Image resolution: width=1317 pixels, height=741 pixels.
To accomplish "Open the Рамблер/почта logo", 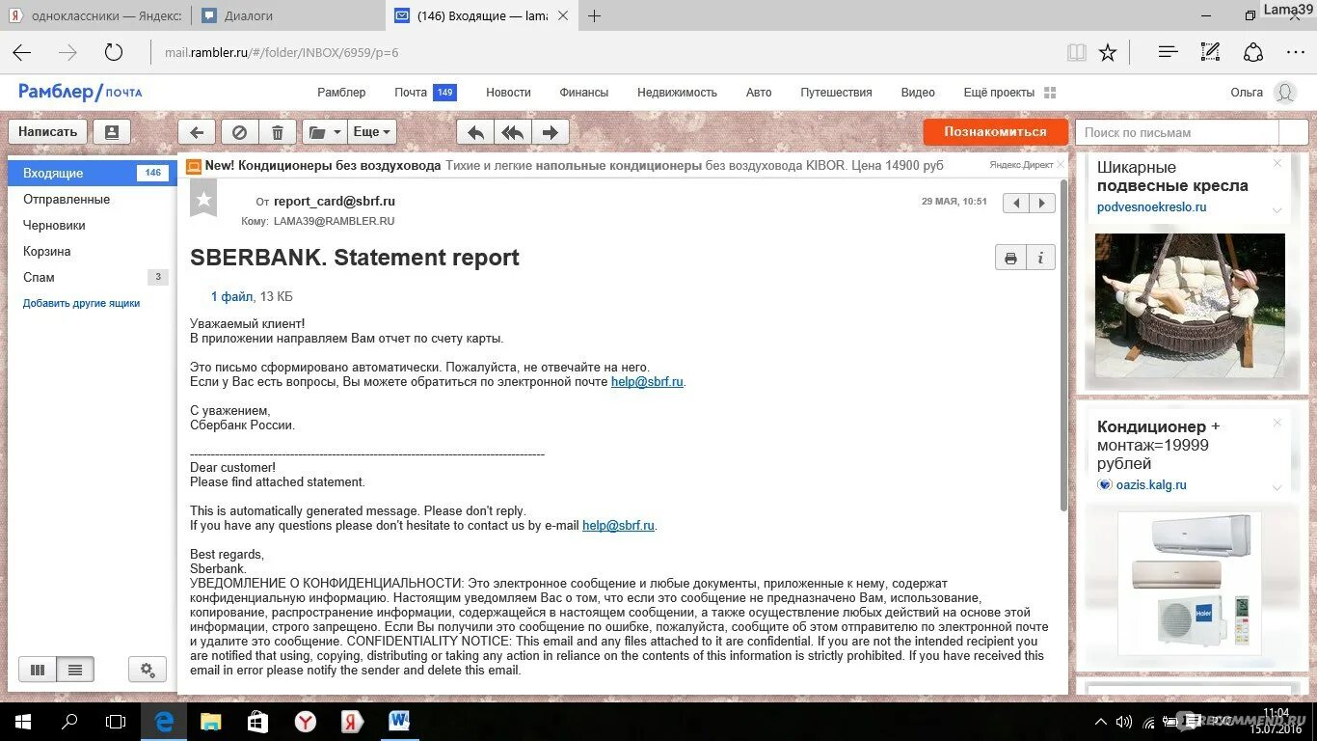I will tap(80, 92).
